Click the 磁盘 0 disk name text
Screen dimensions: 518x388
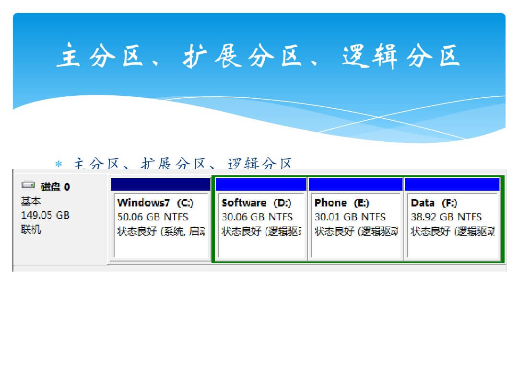(55, 187)
